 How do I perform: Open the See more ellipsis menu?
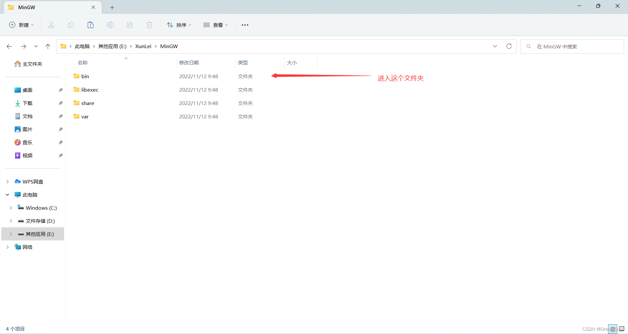pos(245,25)
